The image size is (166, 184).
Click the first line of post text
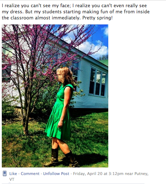point(74,6)
